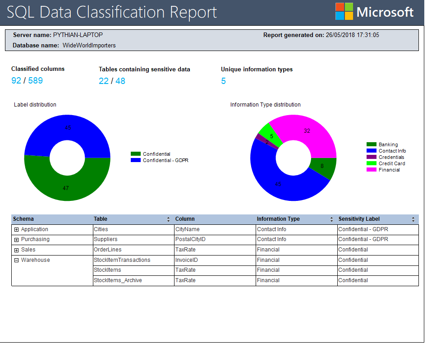Select the Banking legend color box
Image resolution: width=427 pixels, height=344 pixels.
click(x=371, y=144)
